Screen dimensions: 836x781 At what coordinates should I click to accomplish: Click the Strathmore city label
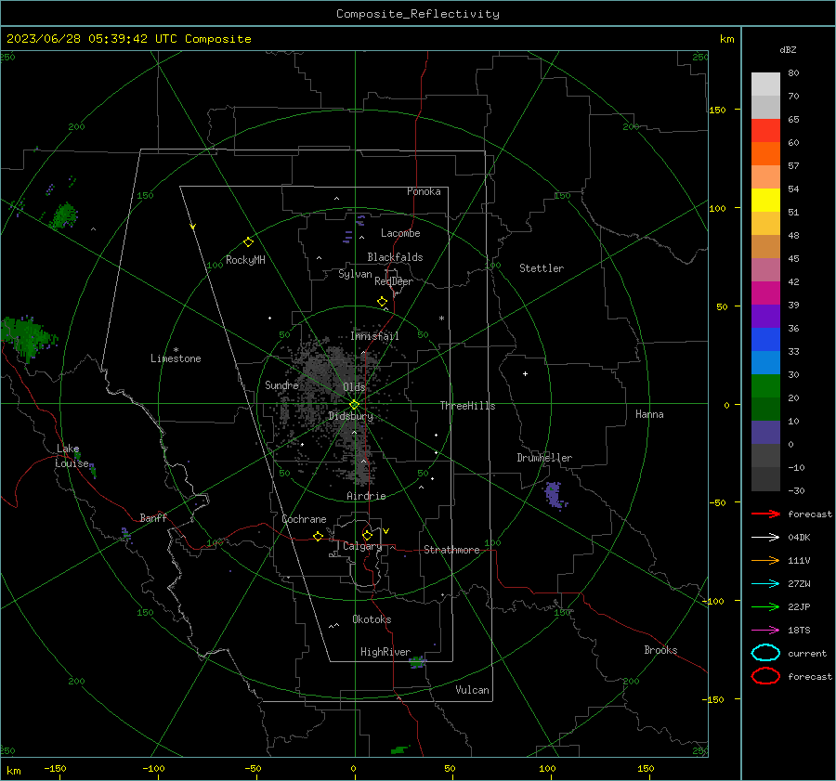(451, 550)
